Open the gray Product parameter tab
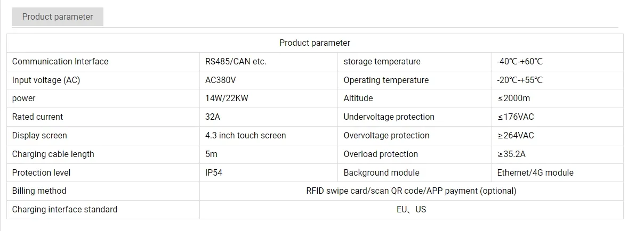The image size is (628, 231). [58, 17]
